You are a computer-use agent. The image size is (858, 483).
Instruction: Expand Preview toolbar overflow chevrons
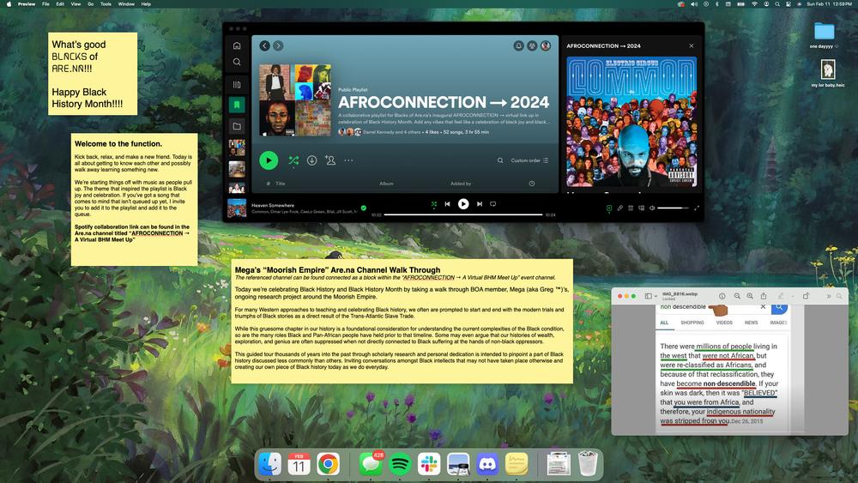coord(829,296)
